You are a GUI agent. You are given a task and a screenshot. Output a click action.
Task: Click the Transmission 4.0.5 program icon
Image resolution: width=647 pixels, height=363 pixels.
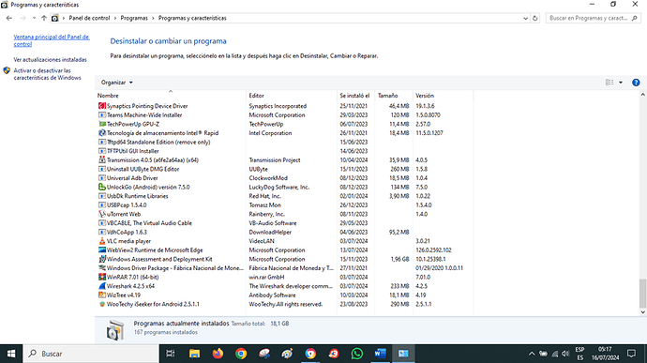(x=102, y=160)
